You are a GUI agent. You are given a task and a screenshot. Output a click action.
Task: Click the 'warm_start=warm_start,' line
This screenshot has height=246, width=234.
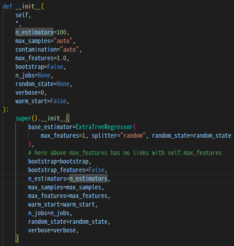(x=63, y=204)
